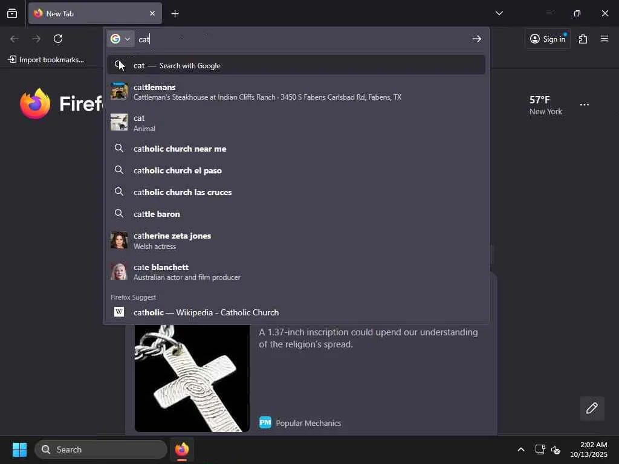Open the Extensions puzzle icon
This screenshot has width=619, height=464.
(x=583, y=39)
